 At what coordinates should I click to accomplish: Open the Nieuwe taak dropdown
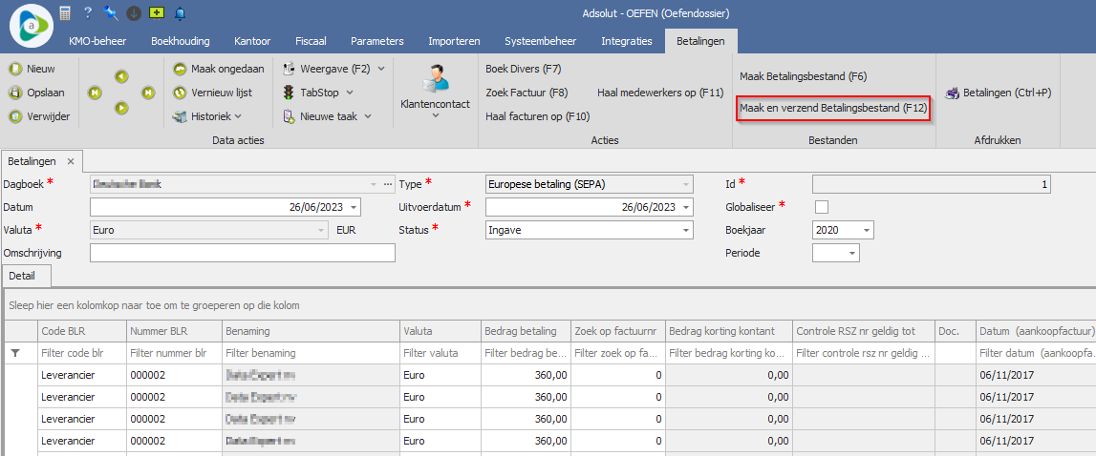(x=327, y=116)
